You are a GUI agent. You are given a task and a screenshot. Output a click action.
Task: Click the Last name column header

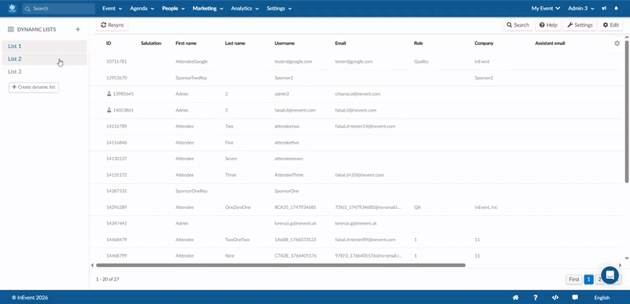(235, 43)
